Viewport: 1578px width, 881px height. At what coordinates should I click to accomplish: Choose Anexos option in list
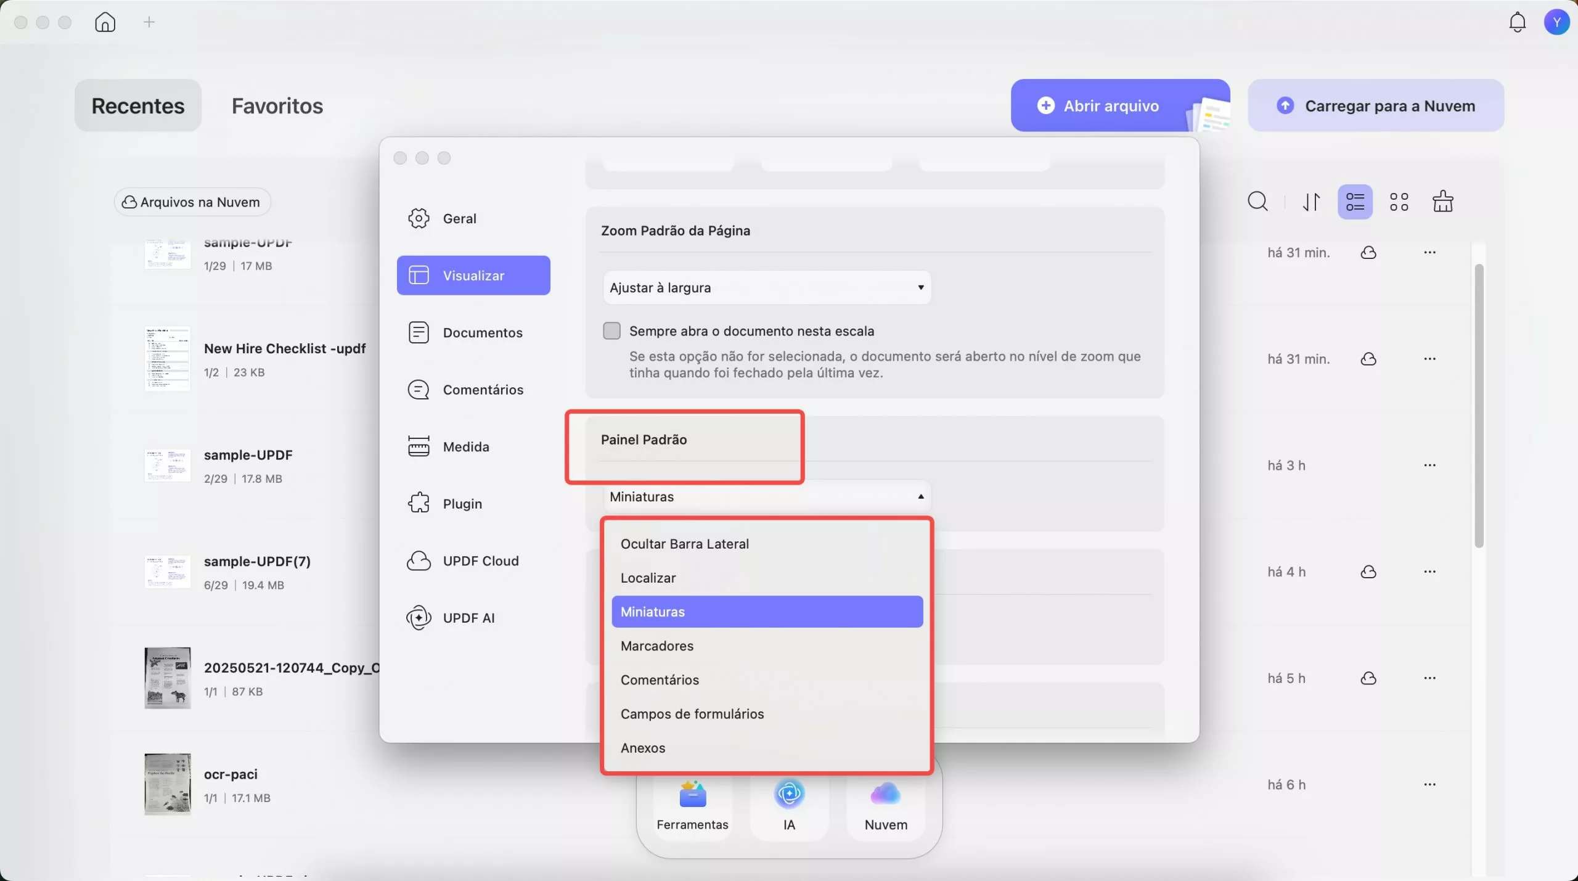pyautogui.click(x=767, y=748)
